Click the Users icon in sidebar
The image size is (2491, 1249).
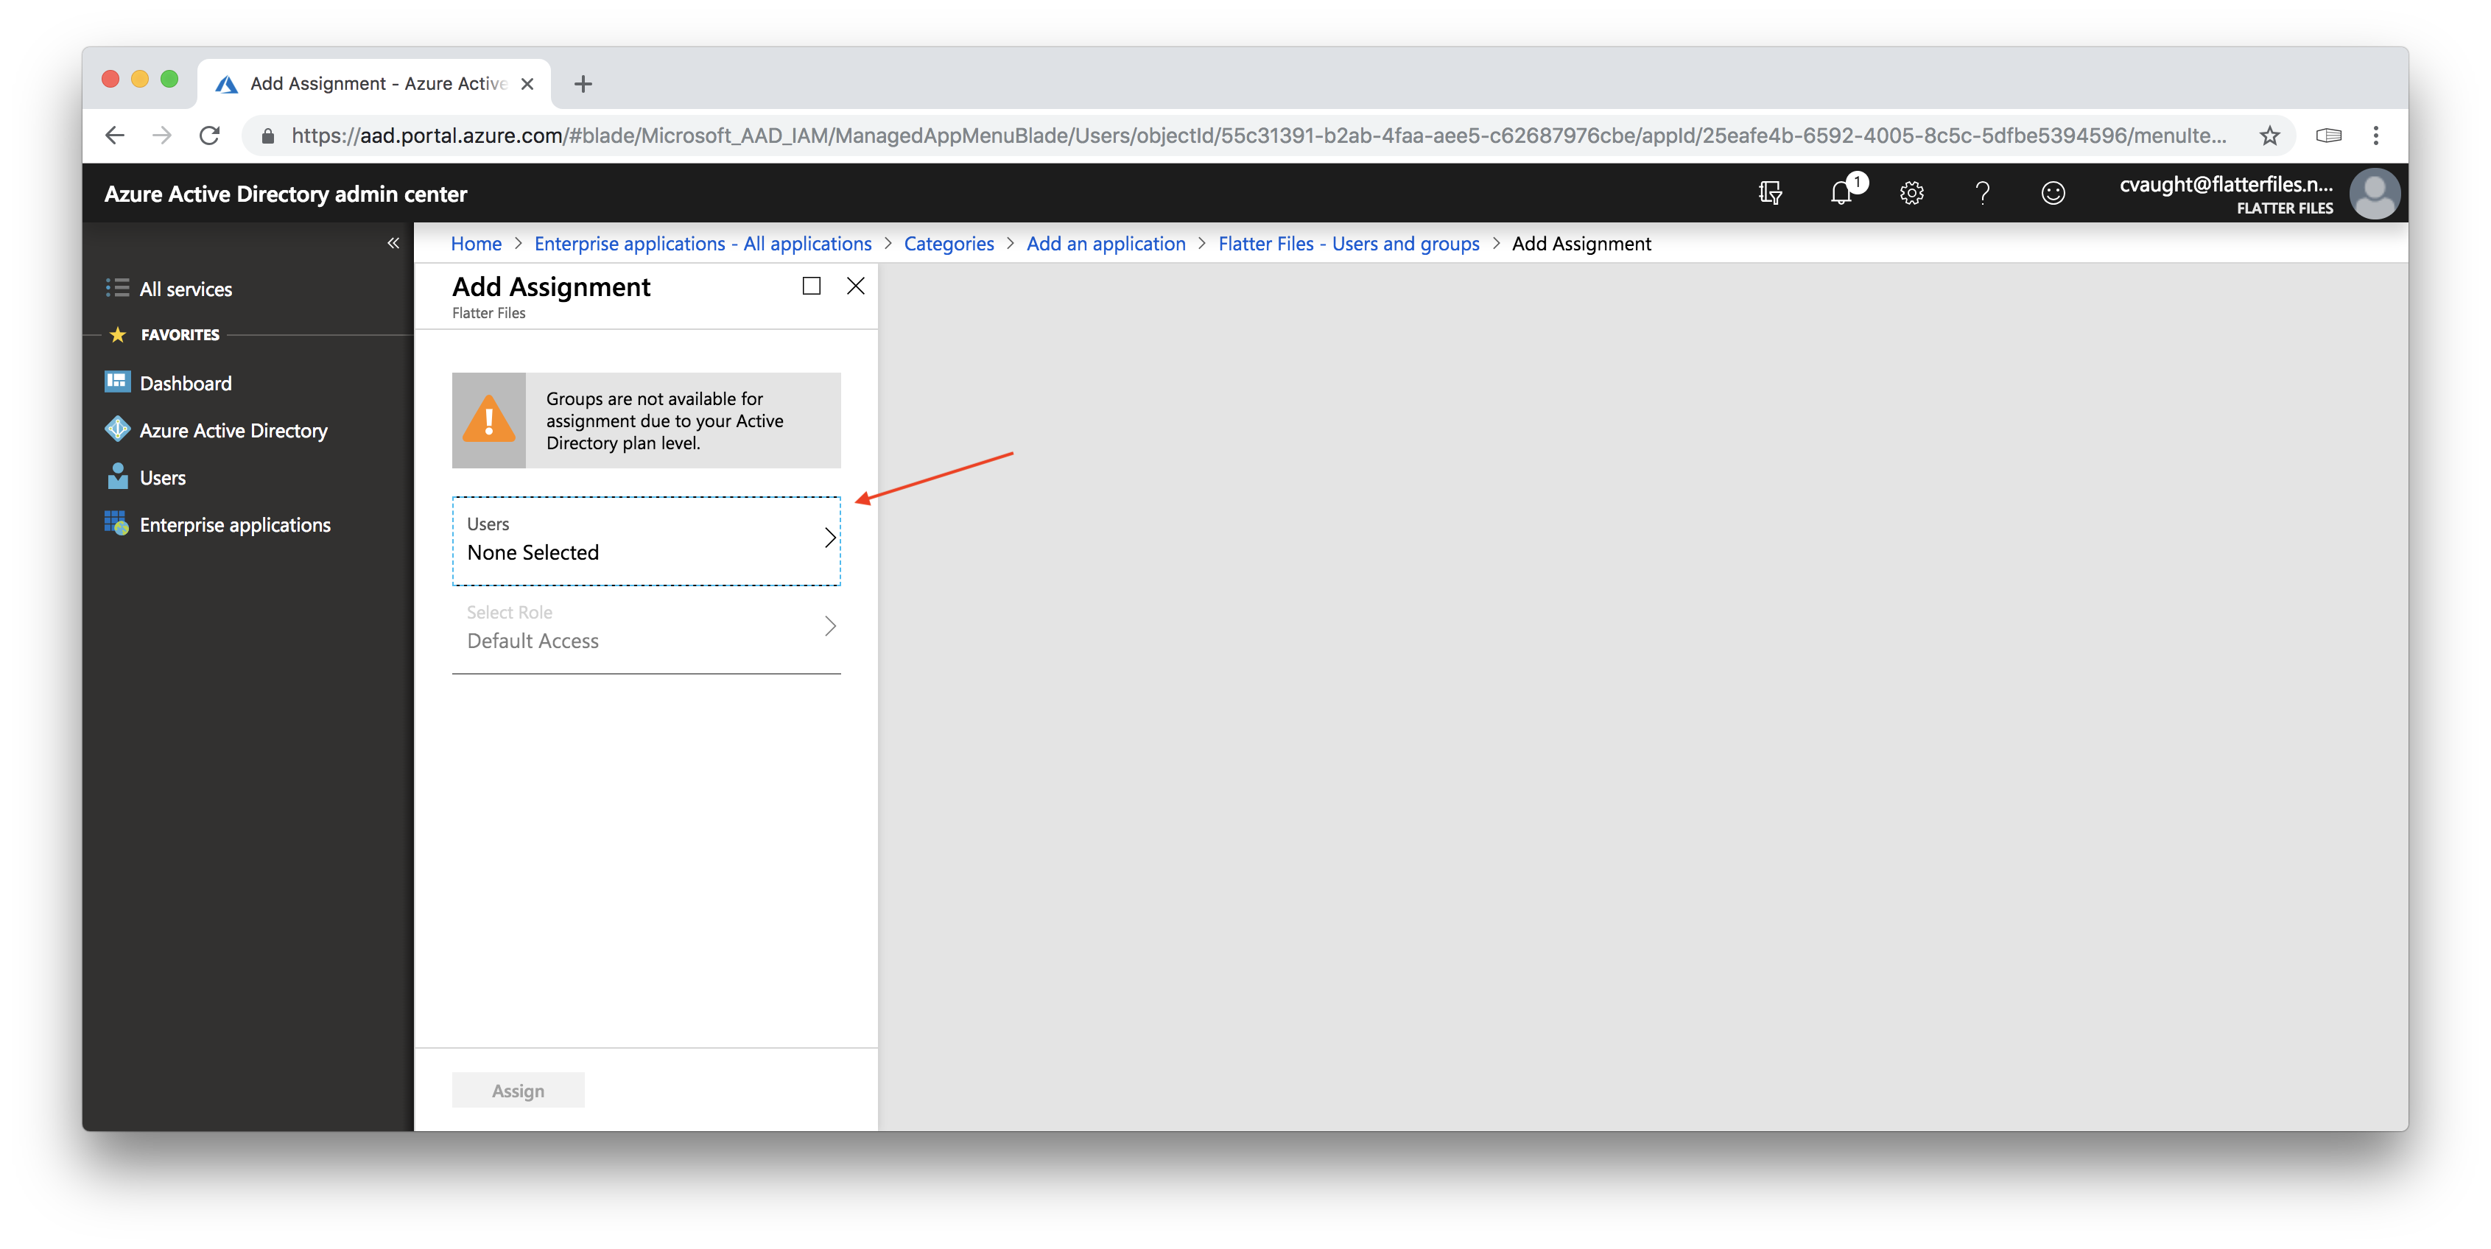119,475
